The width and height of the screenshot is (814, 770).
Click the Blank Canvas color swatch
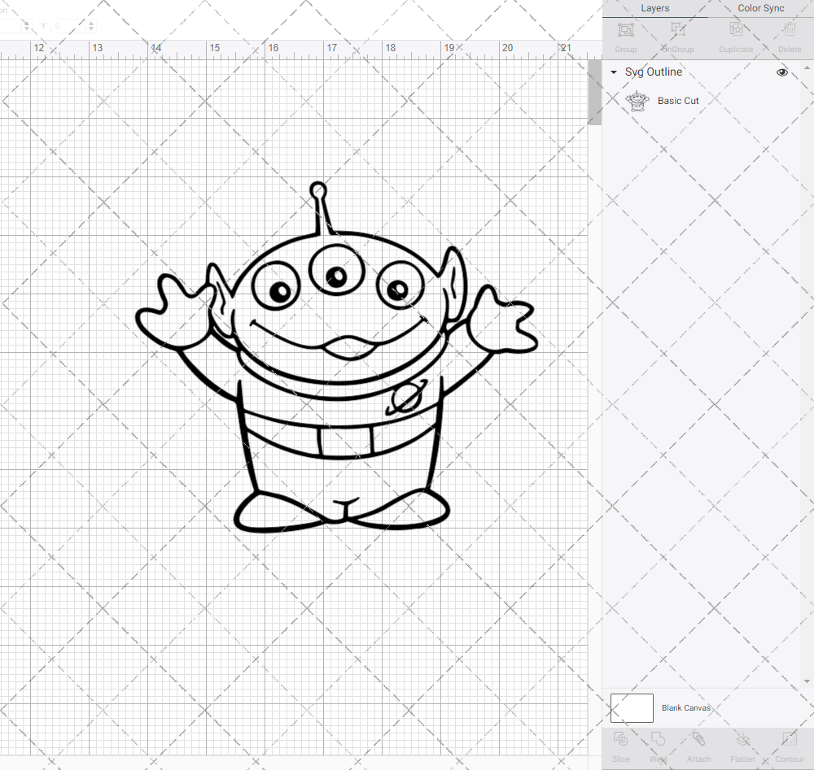632,708
